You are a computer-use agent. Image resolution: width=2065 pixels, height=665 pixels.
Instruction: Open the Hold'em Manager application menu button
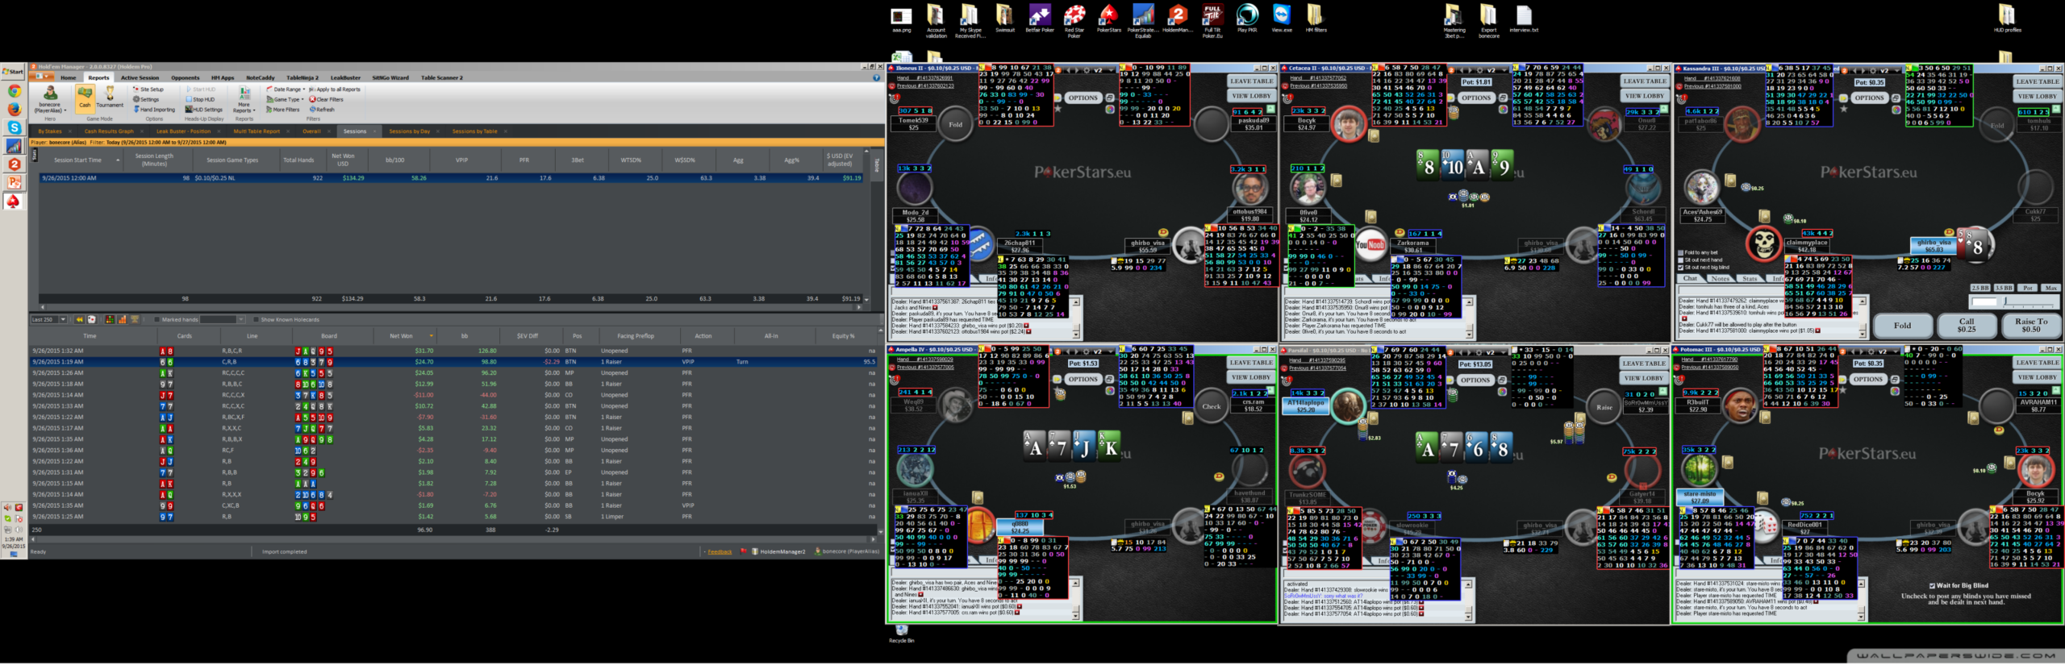click(42, 77)
